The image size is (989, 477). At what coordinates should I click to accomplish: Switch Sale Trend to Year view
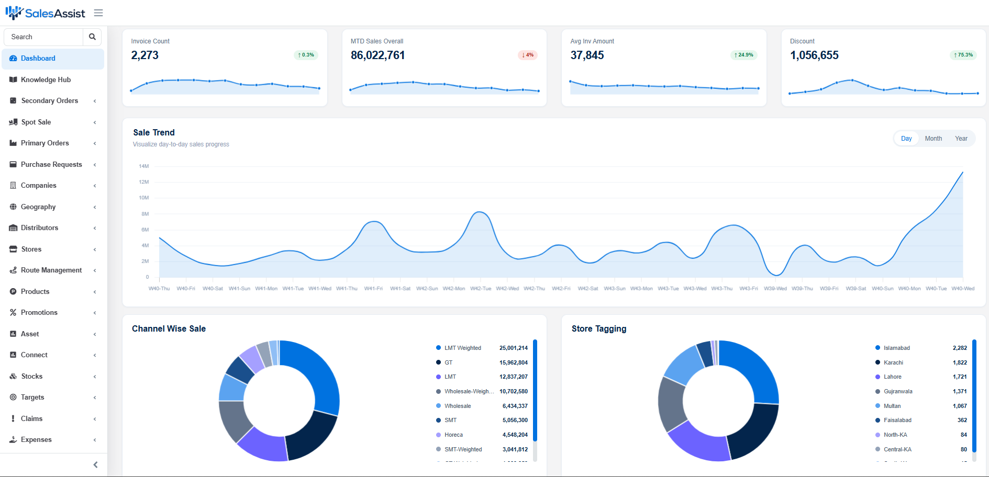click(961, 139)
